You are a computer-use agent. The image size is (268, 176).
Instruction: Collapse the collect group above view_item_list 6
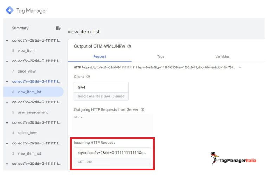pos(7,82)
